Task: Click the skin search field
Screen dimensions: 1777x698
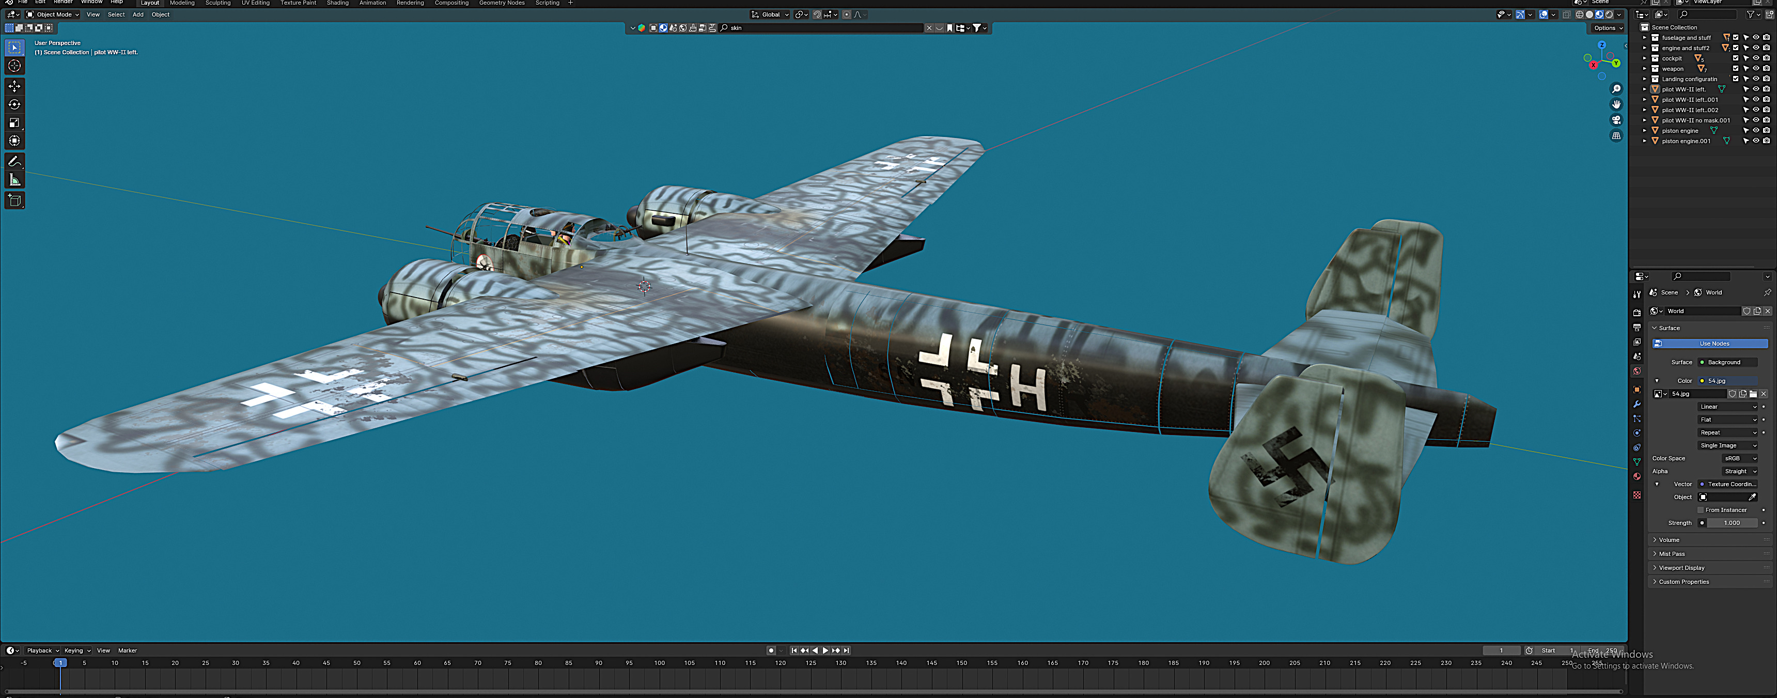Action: [821, 28]
